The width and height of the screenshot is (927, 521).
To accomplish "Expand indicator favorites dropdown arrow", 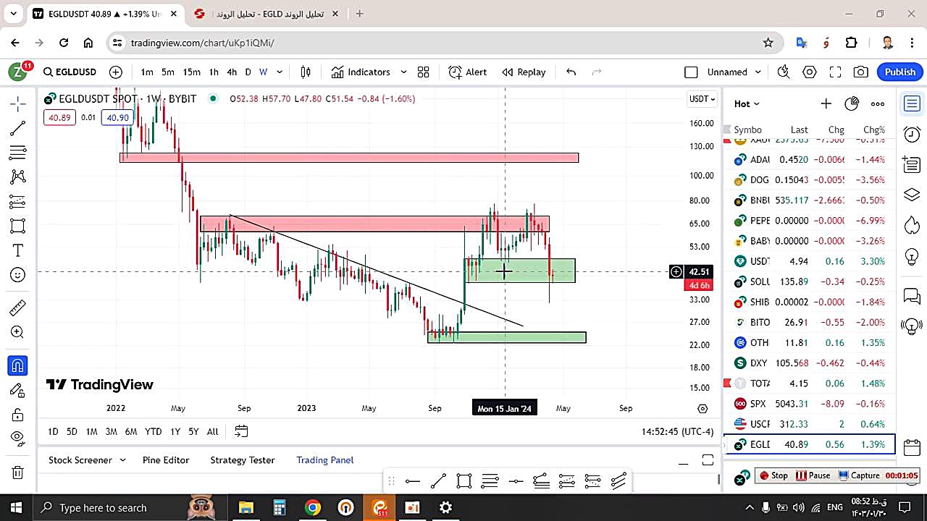I will tap(403, 72).
